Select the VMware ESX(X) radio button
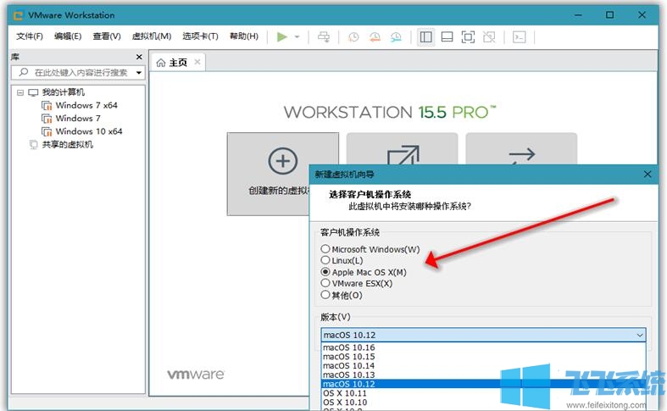This screenshot has width=667, height=411. pos(325,283)
